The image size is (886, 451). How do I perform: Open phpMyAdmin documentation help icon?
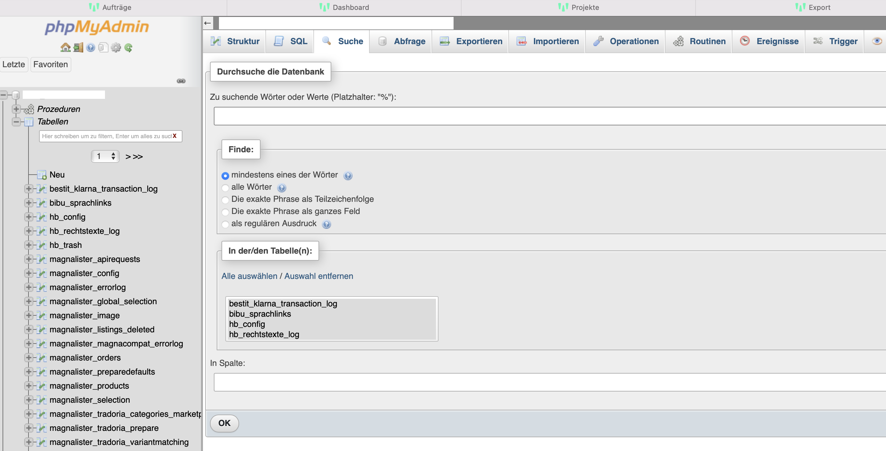point(91,47)
